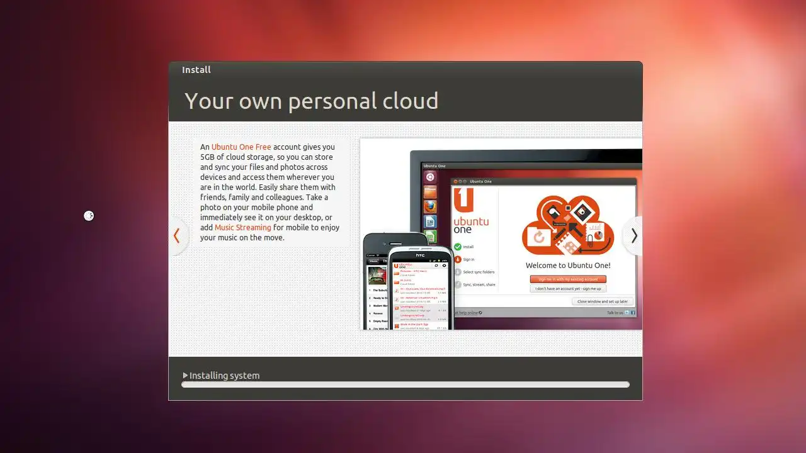Click 'Welcome to Ubuntu One!' text
The height and width of the screenshot is (453, 806).
tap(568, 266)
